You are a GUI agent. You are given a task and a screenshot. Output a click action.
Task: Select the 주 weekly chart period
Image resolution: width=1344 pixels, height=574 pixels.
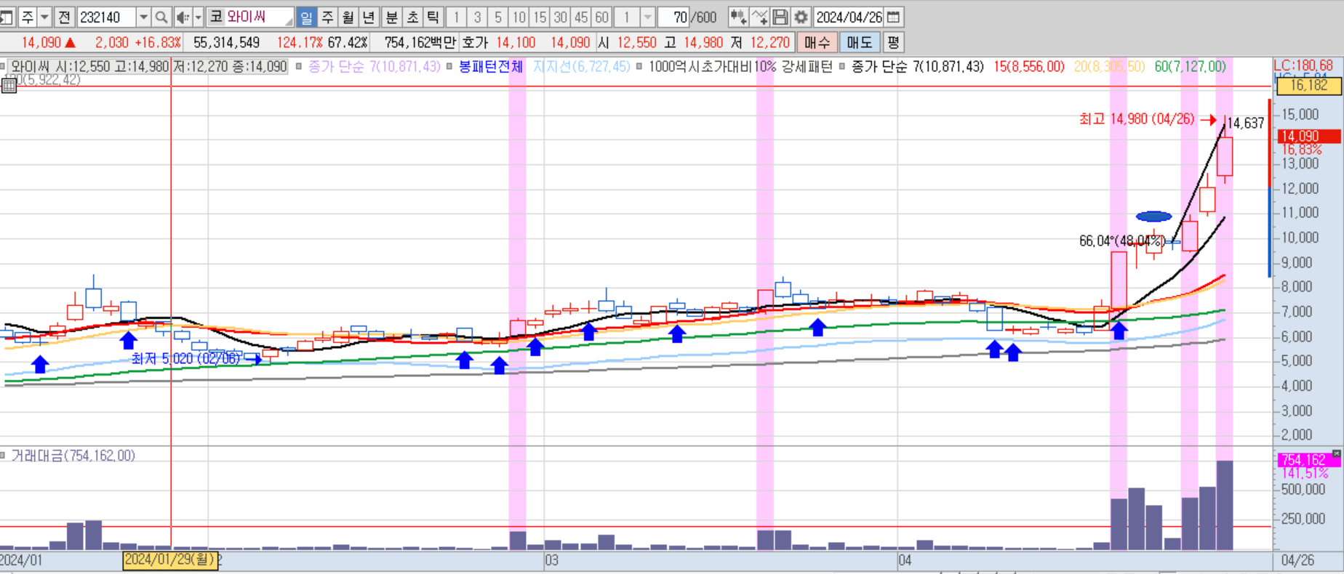(x=327, y=17)
